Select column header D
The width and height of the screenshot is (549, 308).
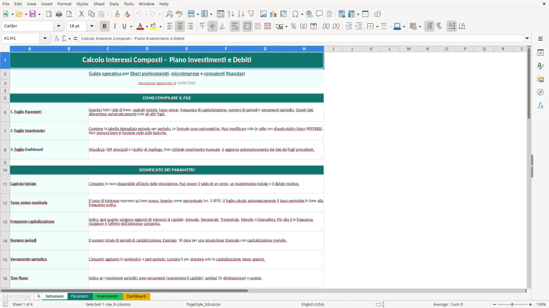(147, 49)
